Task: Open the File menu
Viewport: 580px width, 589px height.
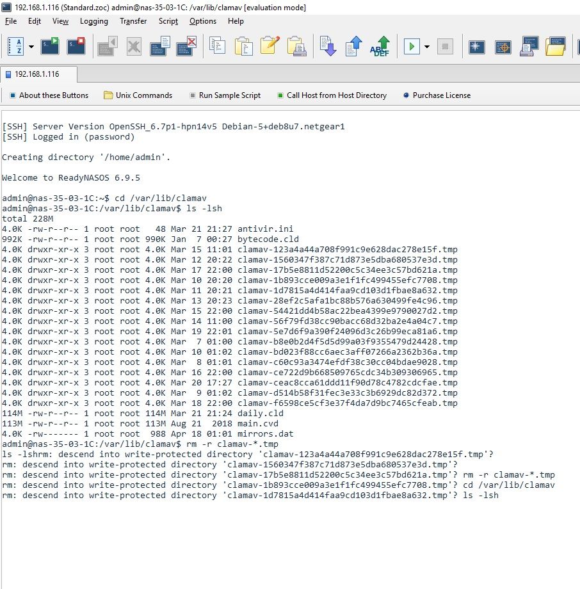Action: [10, 21]
